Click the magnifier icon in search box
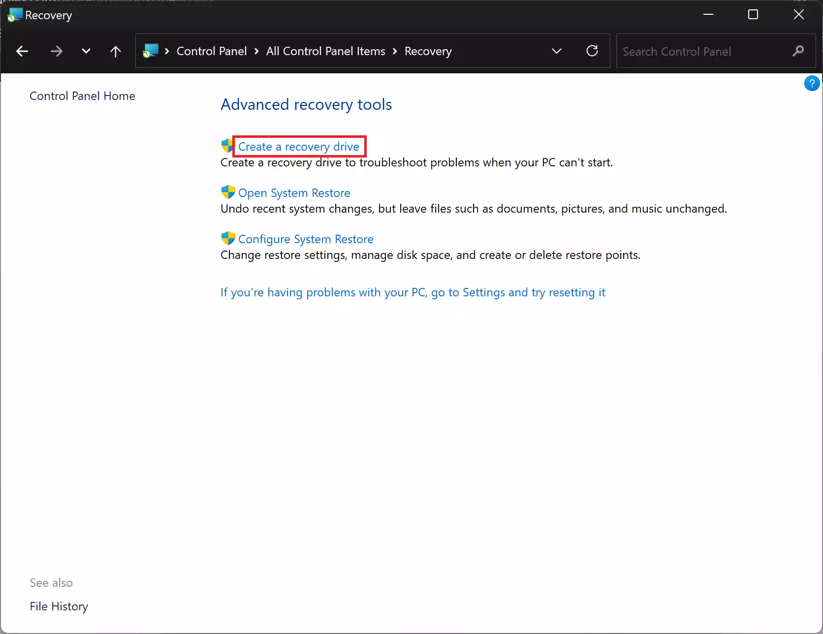 coord(798,51)
